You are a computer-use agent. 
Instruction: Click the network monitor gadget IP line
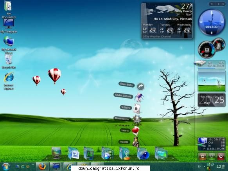pyautogui.click(x=214, y=149)
